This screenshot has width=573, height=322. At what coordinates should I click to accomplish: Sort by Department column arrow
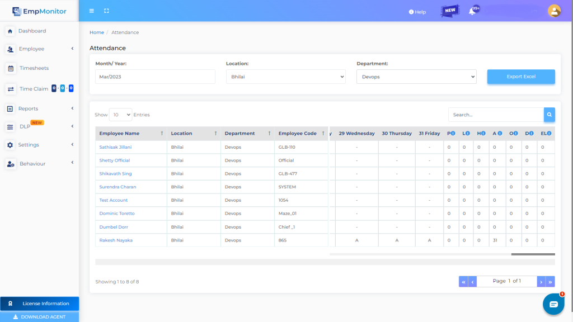269,133
